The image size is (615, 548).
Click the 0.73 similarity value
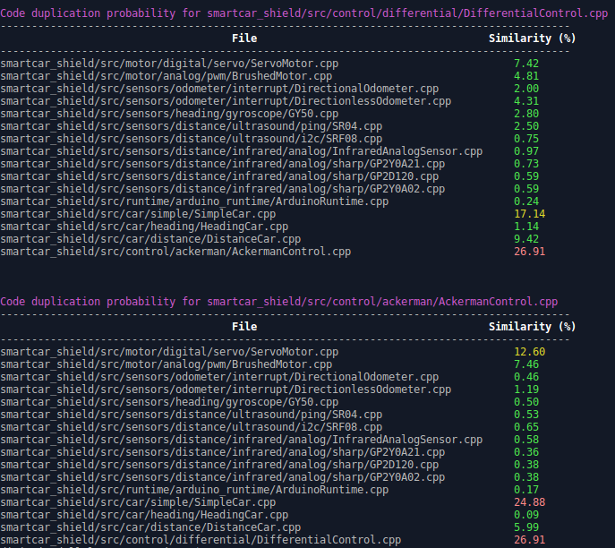[526, 164]
